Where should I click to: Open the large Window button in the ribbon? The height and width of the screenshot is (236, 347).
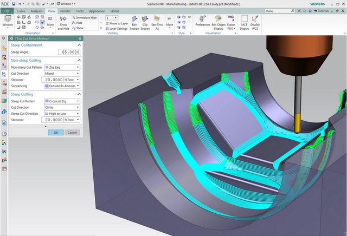coord(8,21)
